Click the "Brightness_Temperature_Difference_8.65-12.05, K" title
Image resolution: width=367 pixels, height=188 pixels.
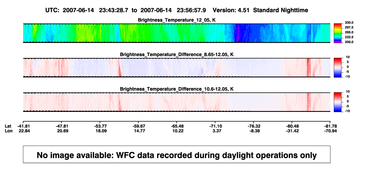click(x=177, y=54)
